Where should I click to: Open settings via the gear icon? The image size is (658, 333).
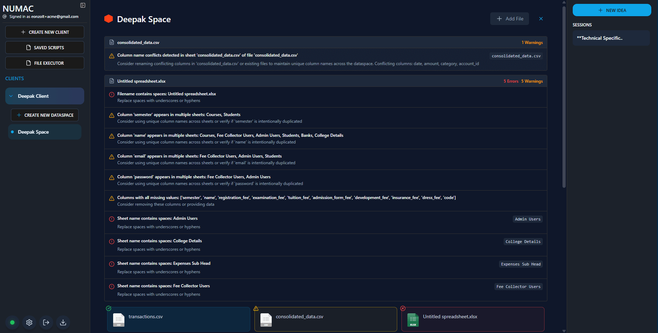(29, 322)
